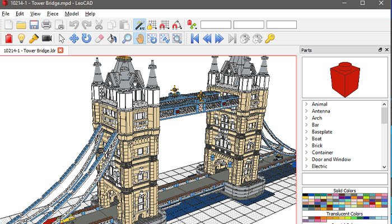The image size is (392, 224).
Task: Close the Tower Bridge.ldr tab
Action: 60,50
